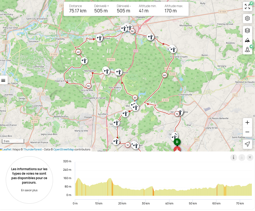Click the 'En savoir plus' link

(x=29, y=190)
